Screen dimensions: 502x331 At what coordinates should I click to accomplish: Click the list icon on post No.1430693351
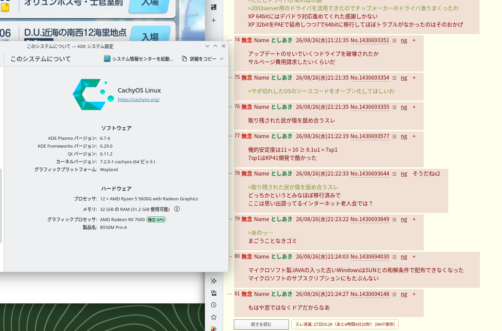click(394, 40)
